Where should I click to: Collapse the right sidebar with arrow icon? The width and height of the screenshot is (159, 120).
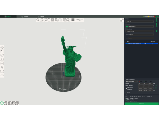coord(122,20)
